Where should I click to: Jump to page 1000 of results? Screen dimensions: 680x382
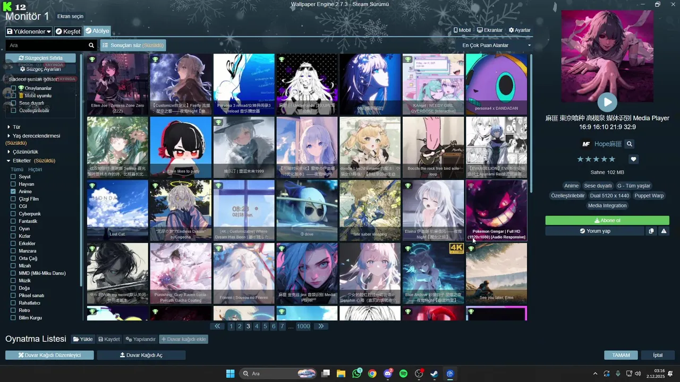[x=303, y=326]
